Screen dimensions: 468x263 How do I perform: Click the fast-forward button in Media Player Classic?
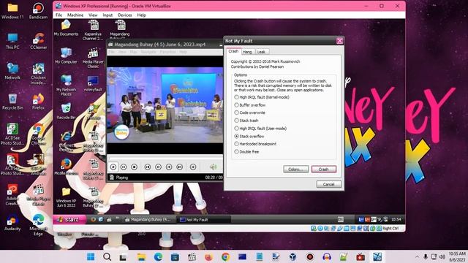(169, 167)
